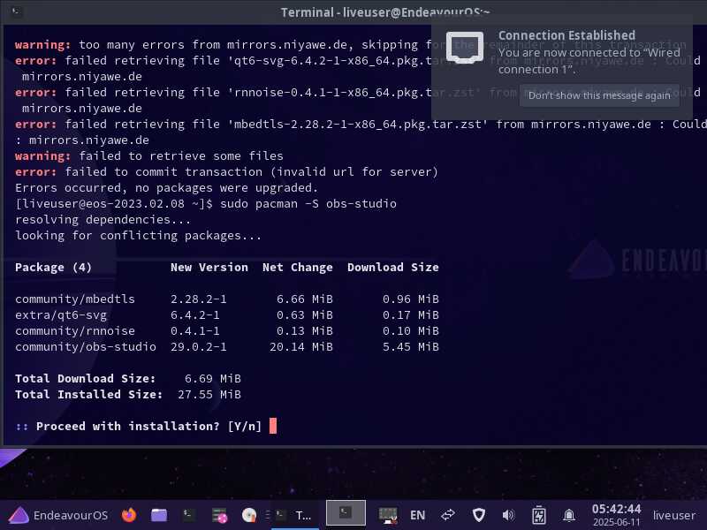Click the terminal cursor block after prompt
The width and height of the screenshot is (707, 530).
273,426
